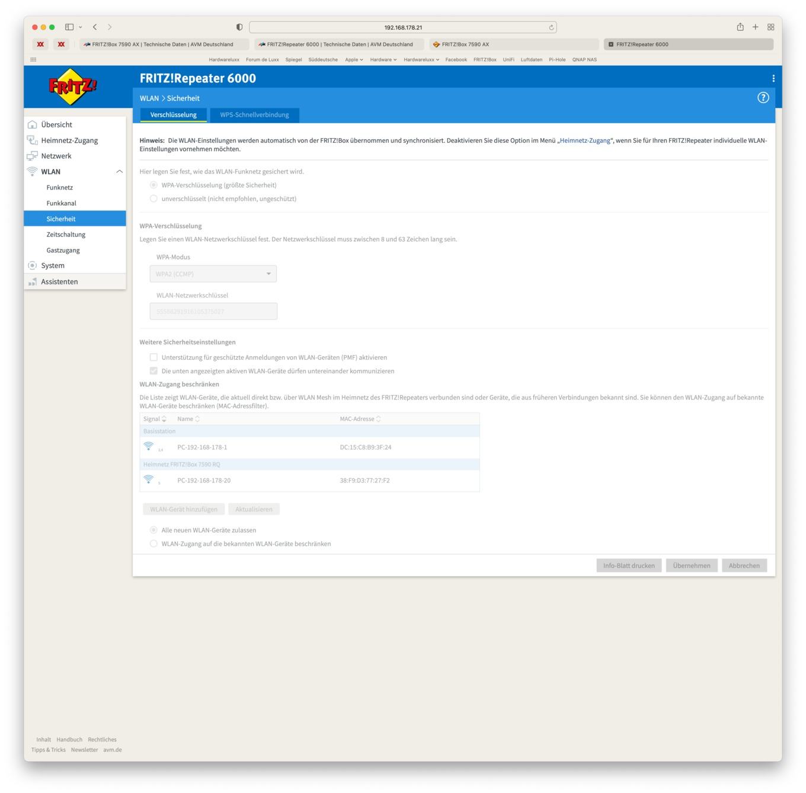The width and height of the screenshot is (806, 793).
Task: Click Info-Blatt drucken button
Action: tap(629, 565)
